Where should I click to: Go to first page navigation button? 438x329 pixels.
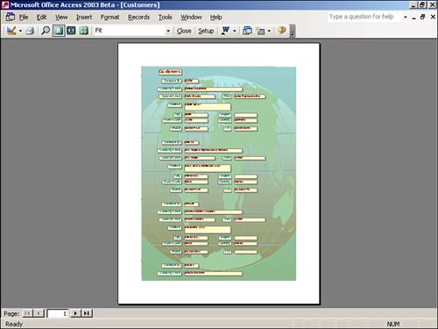tap(28, 313)
